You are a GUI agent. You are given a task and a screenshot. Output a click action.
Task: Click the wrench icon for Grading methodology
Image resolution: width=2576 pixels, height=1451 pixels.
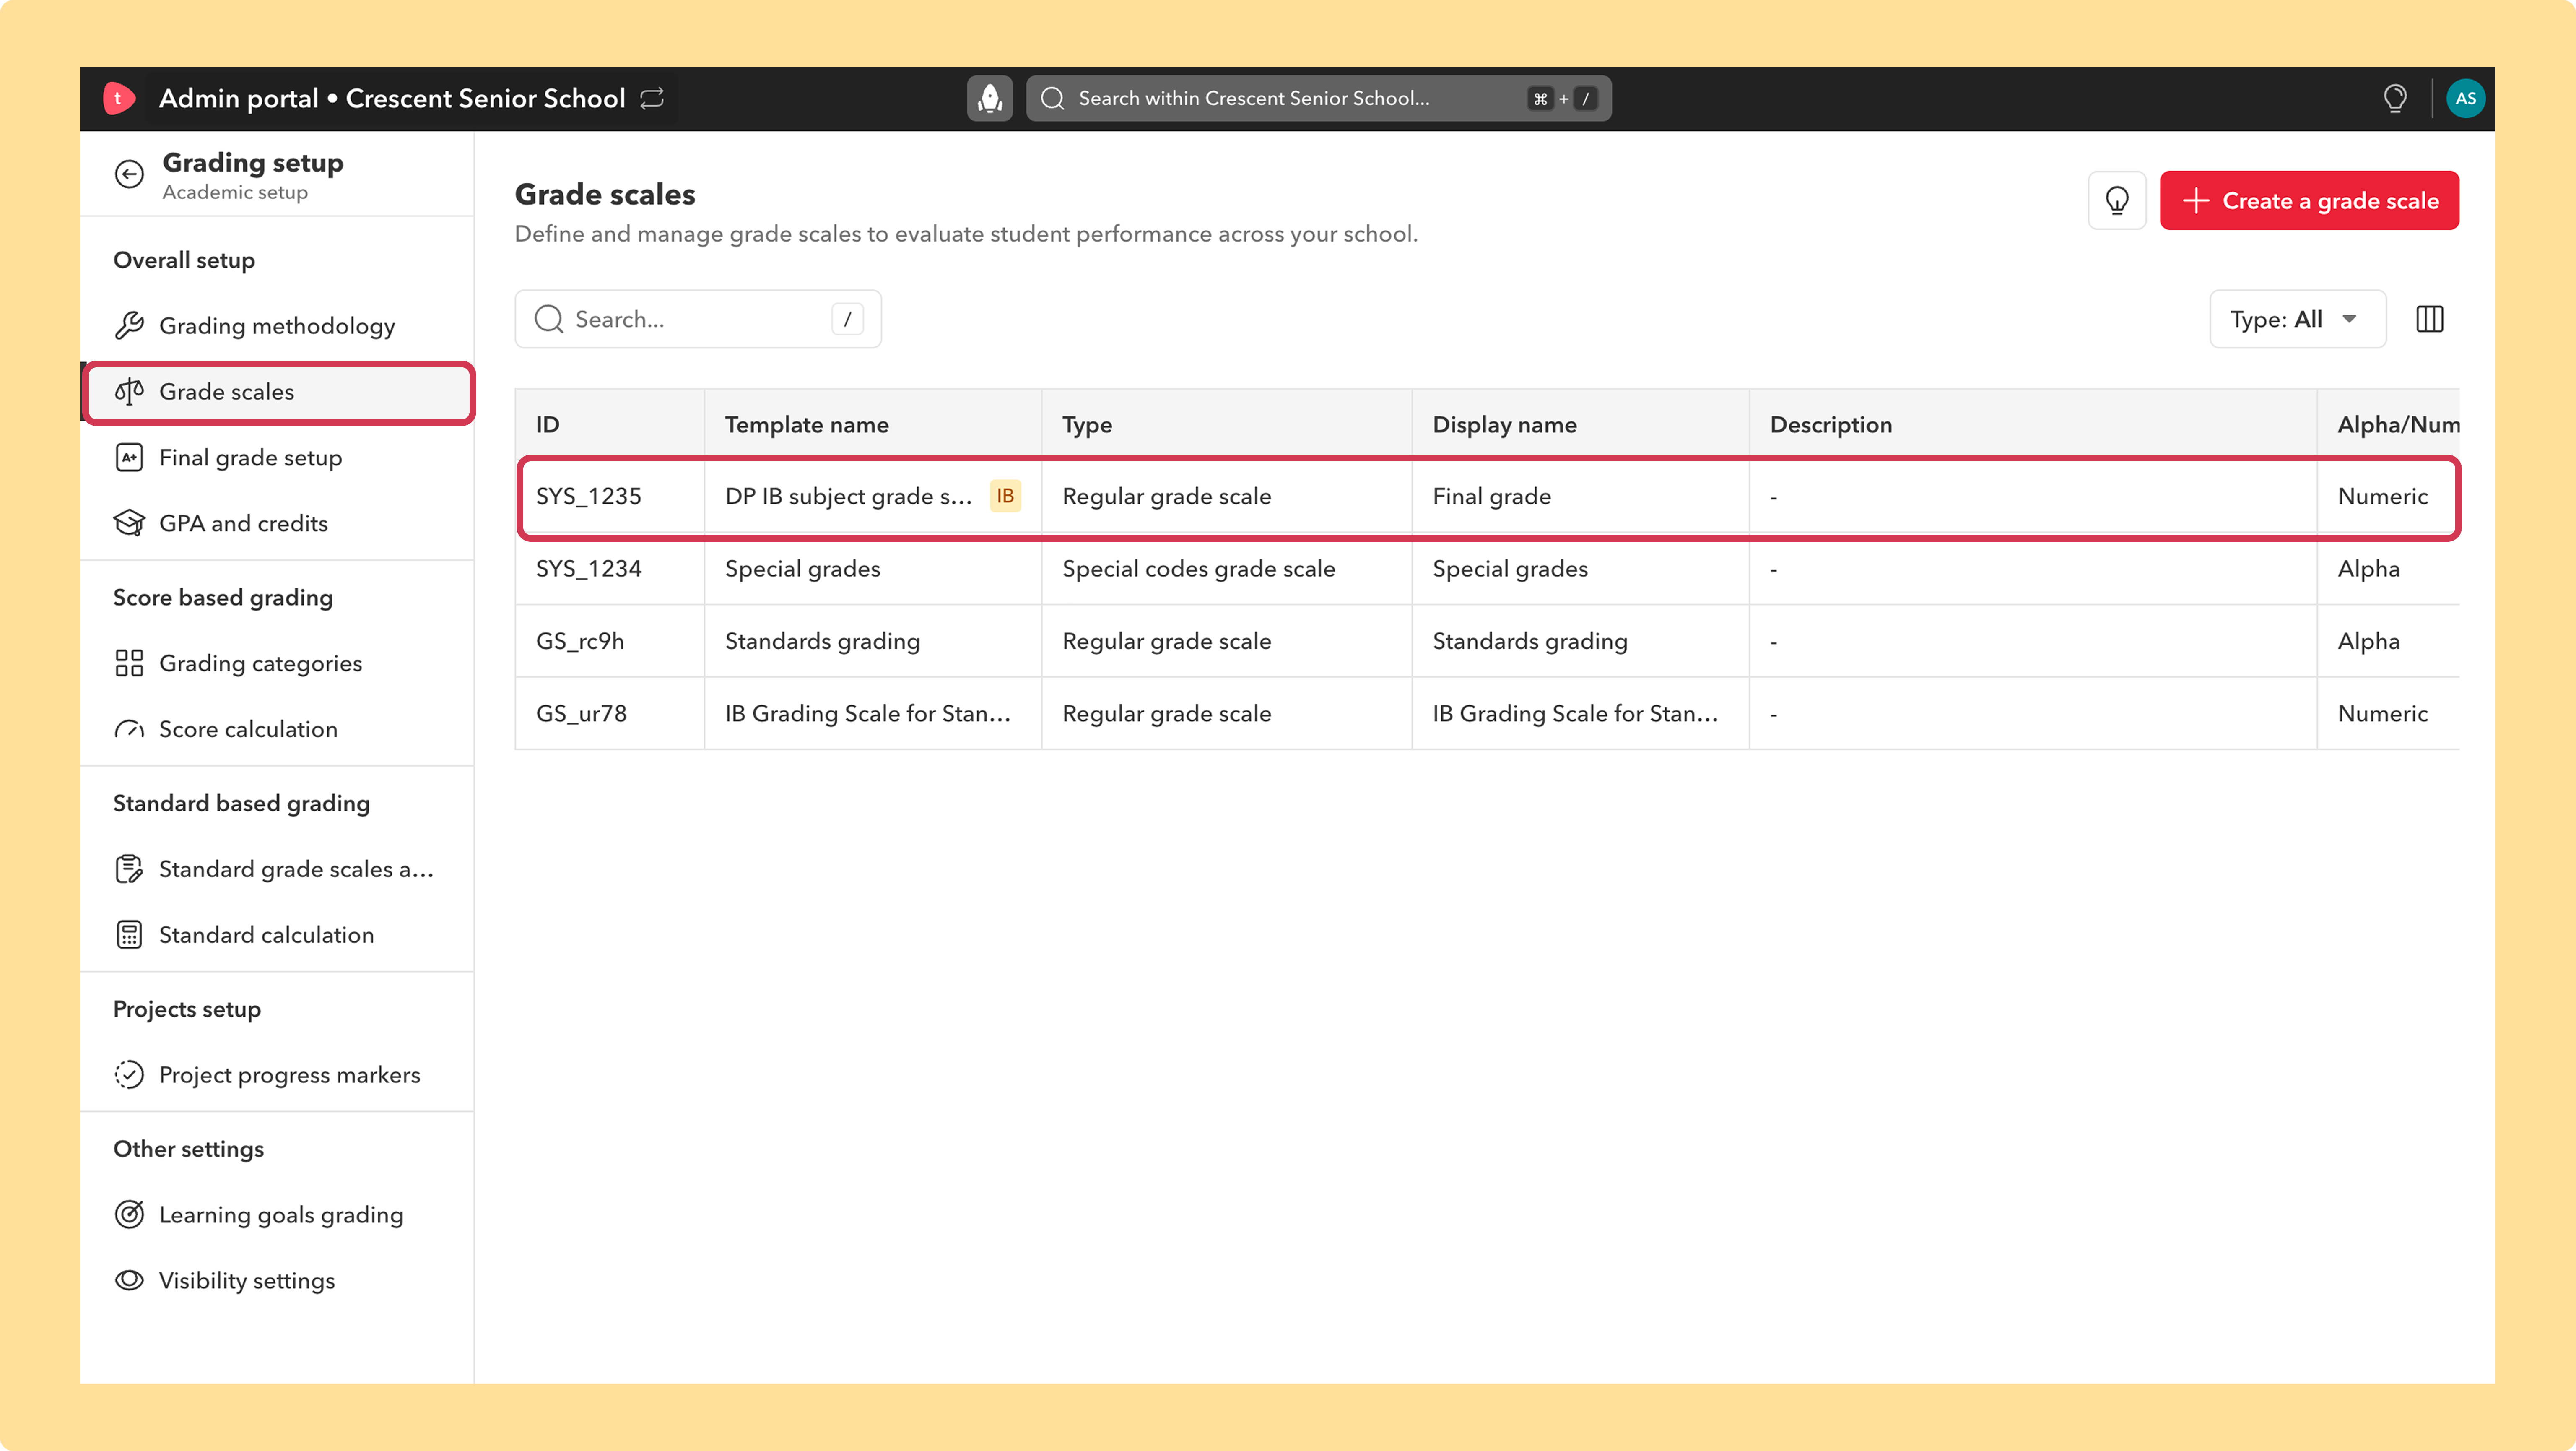(129, 326)
